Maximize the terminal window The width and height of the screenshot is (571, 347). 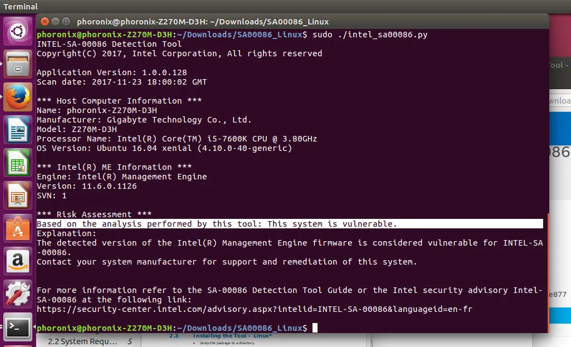tap(66, 22)
